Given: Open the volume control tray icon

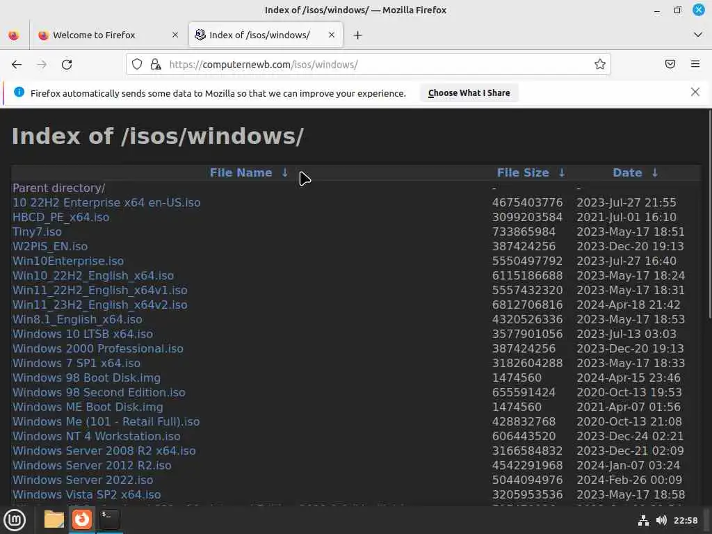Looking at the screenshot, I should point(661,520).
